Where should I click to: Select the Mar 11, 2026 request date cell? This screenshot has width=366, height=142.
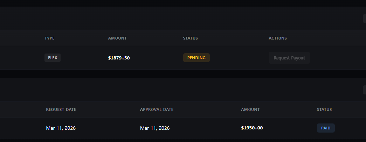click(x=61, y=128)
